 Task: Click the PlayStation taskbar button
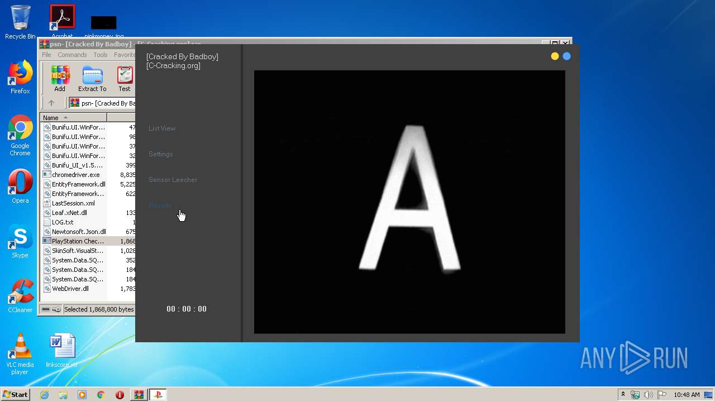point(158,395)
